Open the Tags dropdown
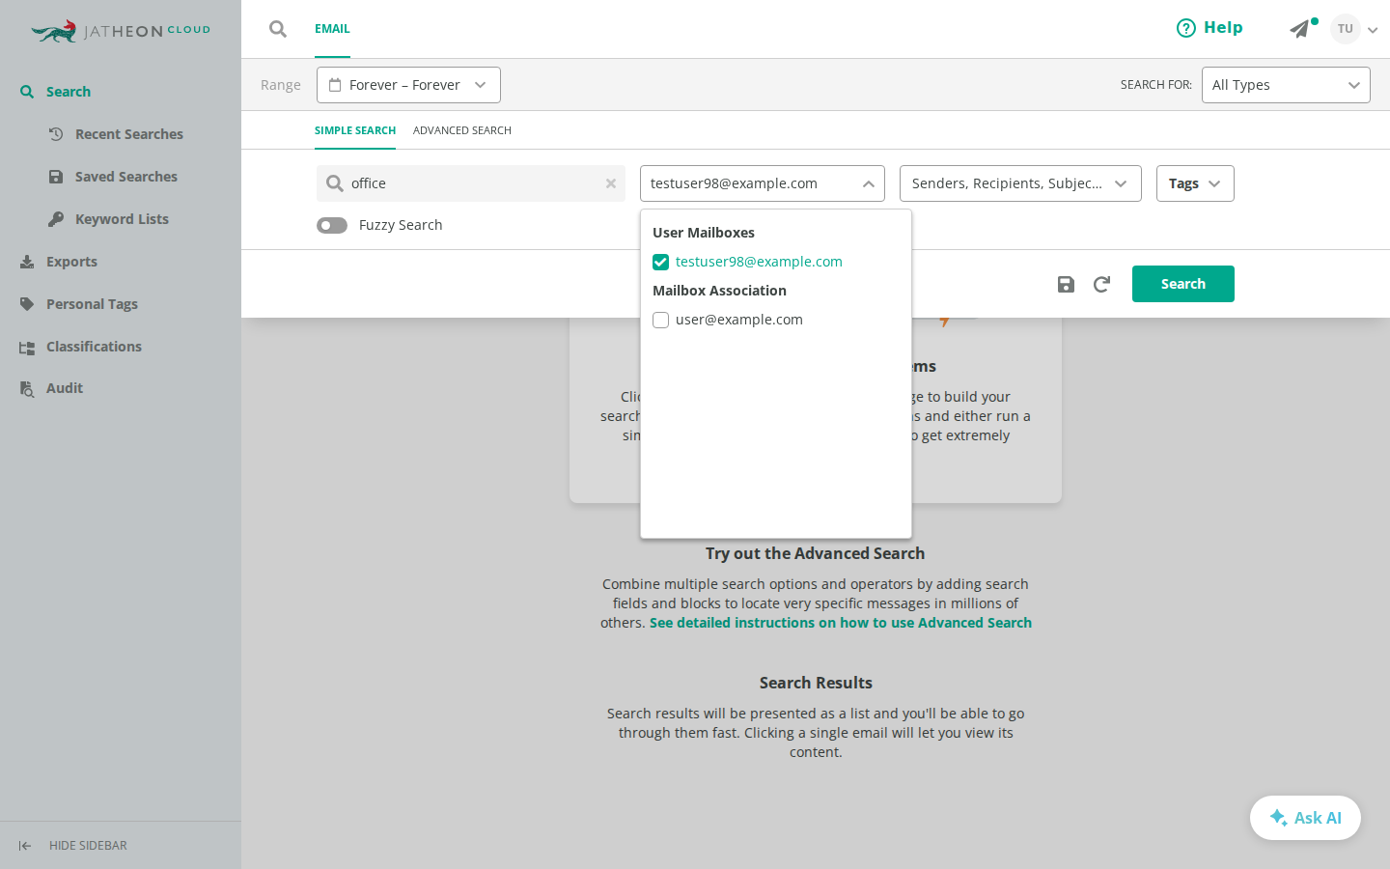The width and height of the screenshot is (1390, 869). (x=1195, y=183)
